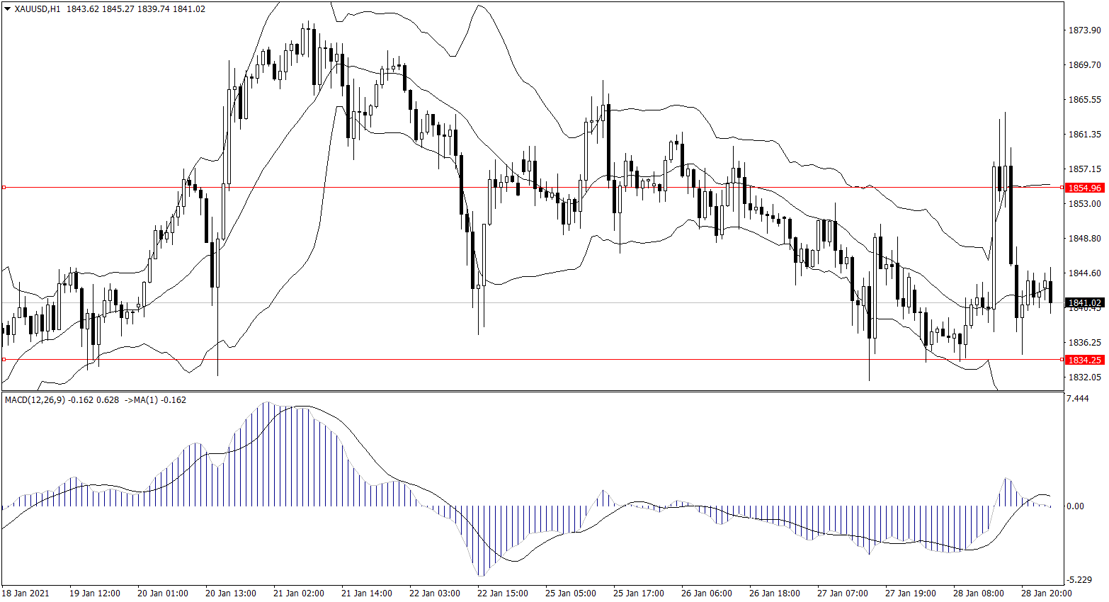The image size is (1109, 602).
Task: Click the red 1834.25 price label
Action: tap(1084, 360)
